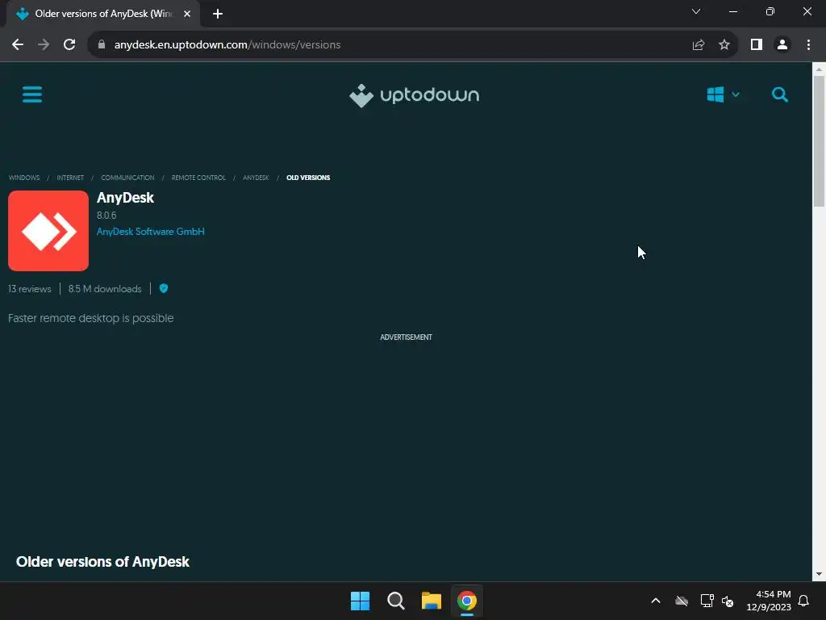Select the Older versions of AnyDesk tab
The width and height of the screenshot is (826, 620).
coord(103,14)
